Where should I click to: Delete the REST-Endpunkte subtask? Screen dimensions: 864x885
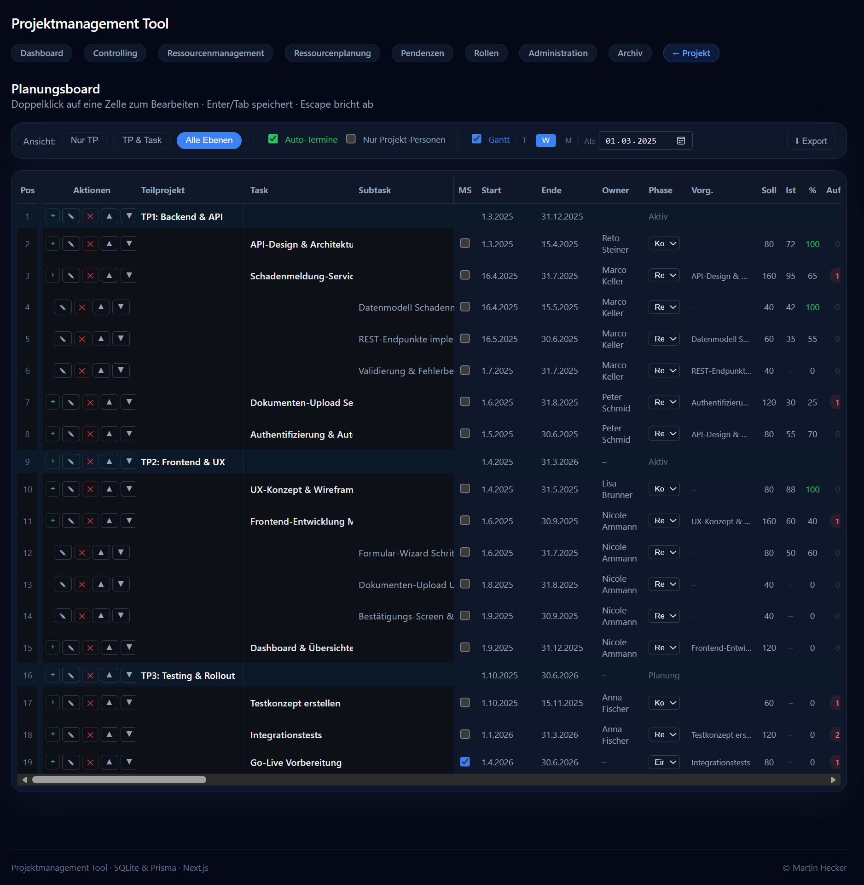click(x=82, y=339)
